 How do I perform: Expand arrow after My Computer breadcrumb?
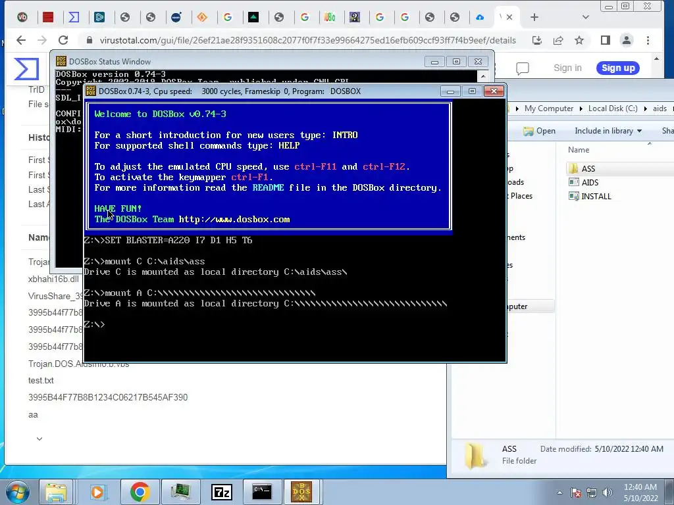pos(581,108)
